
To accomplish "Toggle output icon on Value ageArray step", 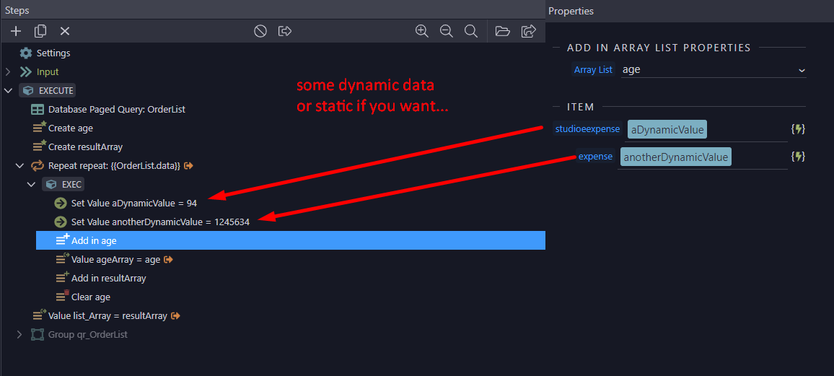I will 169,260.
